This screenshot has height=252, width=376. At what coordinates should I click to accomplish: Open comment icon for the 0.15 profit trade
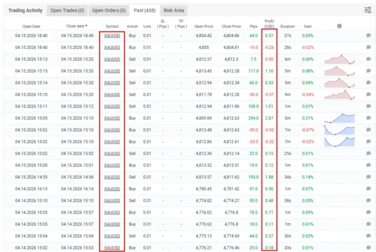coord(368,153)
